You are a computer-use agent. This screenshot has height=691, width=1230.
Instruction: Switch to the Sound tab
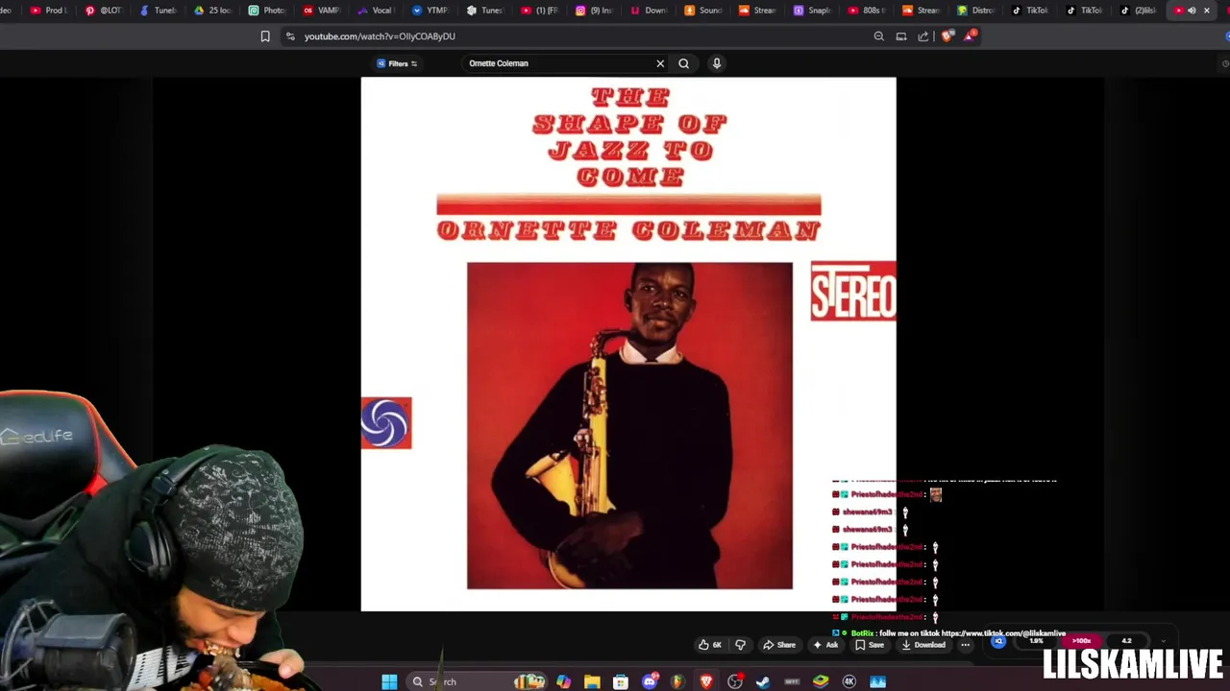click(x=704, y=11)
